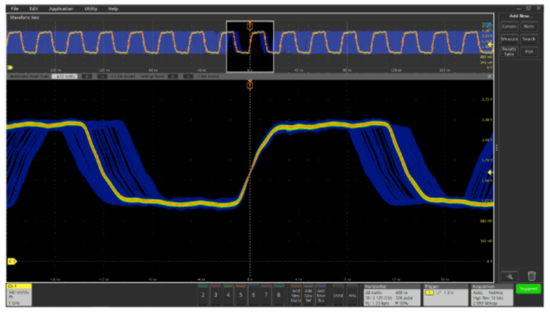The width and height of the screenshot is (550, 313).
Task: Click Add New Bus button
Action: 321,295
